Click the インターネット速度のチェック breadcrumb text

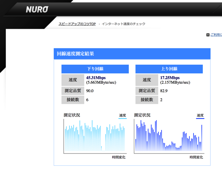click(124, 24)
